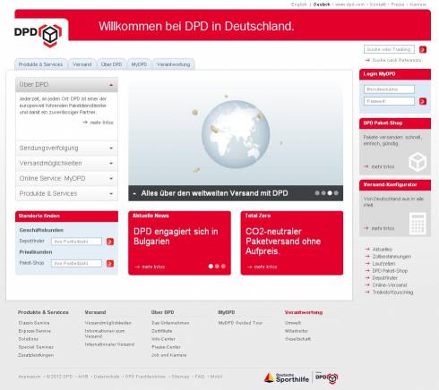Image resolution: width=439 pixels, height=390 pixels.
Task: Open mehr Infos in the Total Zero card
Action: pos(263,267)
